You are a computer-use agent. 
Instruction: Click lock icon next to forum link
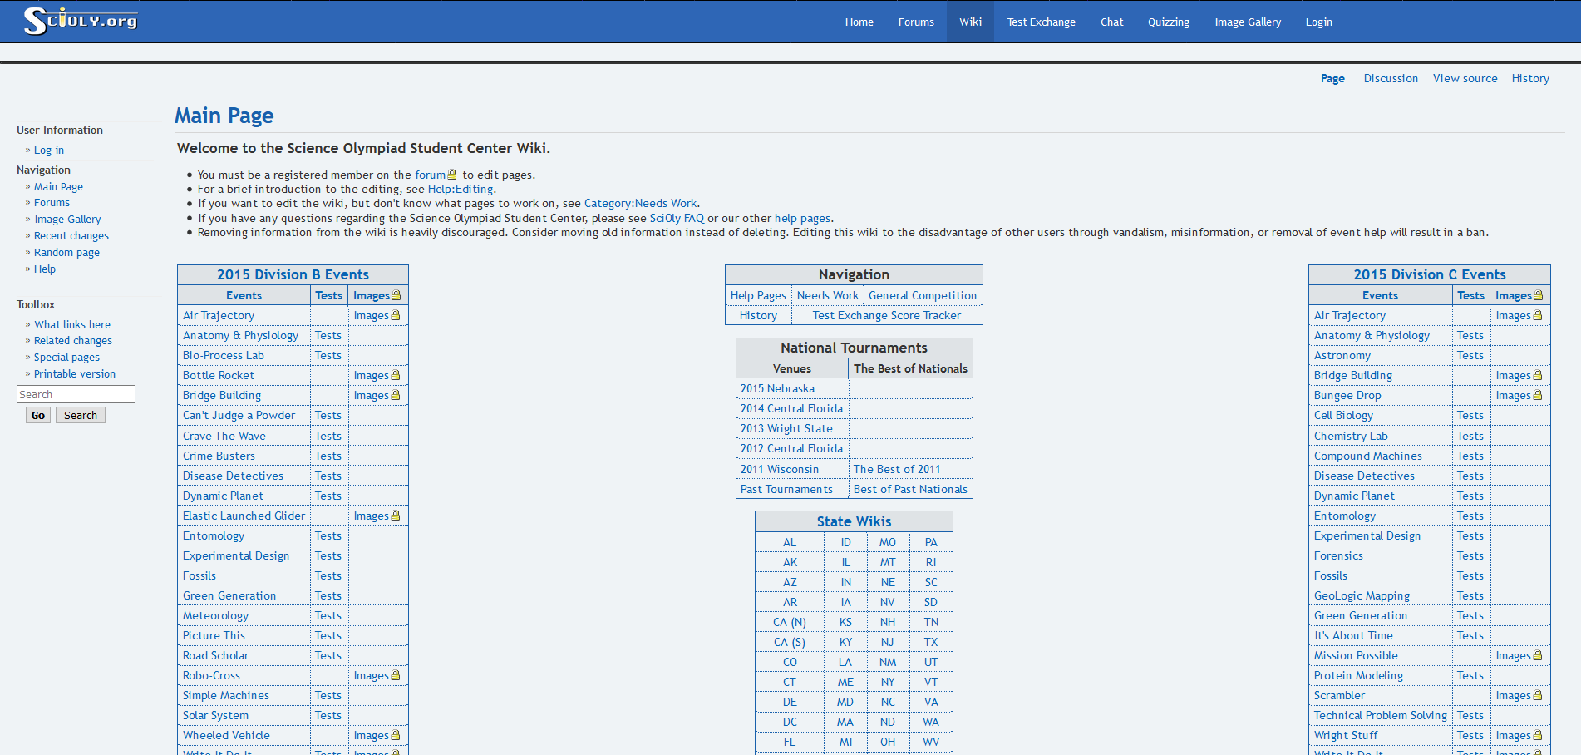(x=452, y=175)
